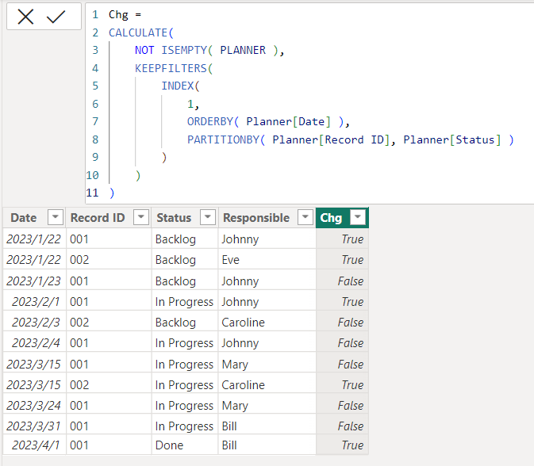Select the date cell 2023/4/1
This screenshot has width=534, height=466.
pos(36,445)
